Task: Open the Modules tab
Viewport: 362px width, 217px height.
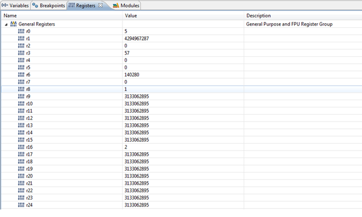Action: [126, 5]
